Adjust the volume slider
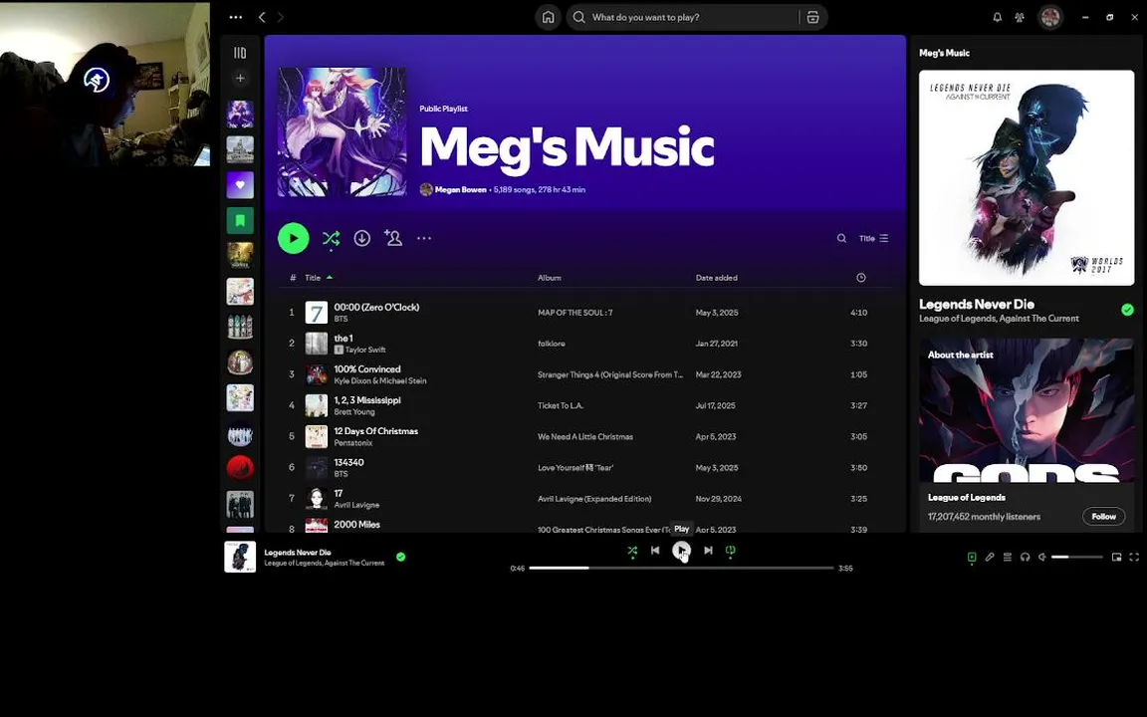 [1076, 557]
